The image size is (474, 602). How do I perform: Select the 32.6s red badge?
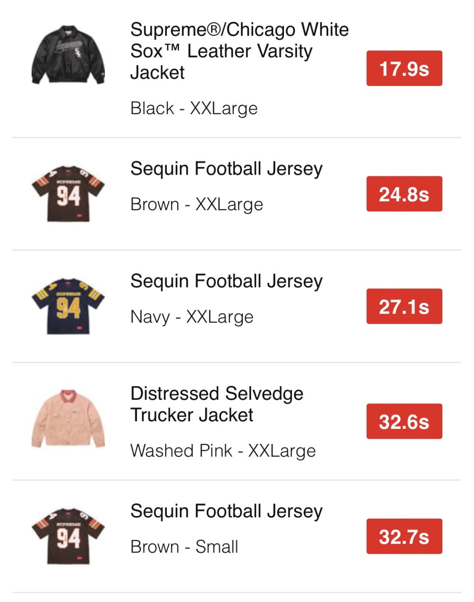(404, 421)
